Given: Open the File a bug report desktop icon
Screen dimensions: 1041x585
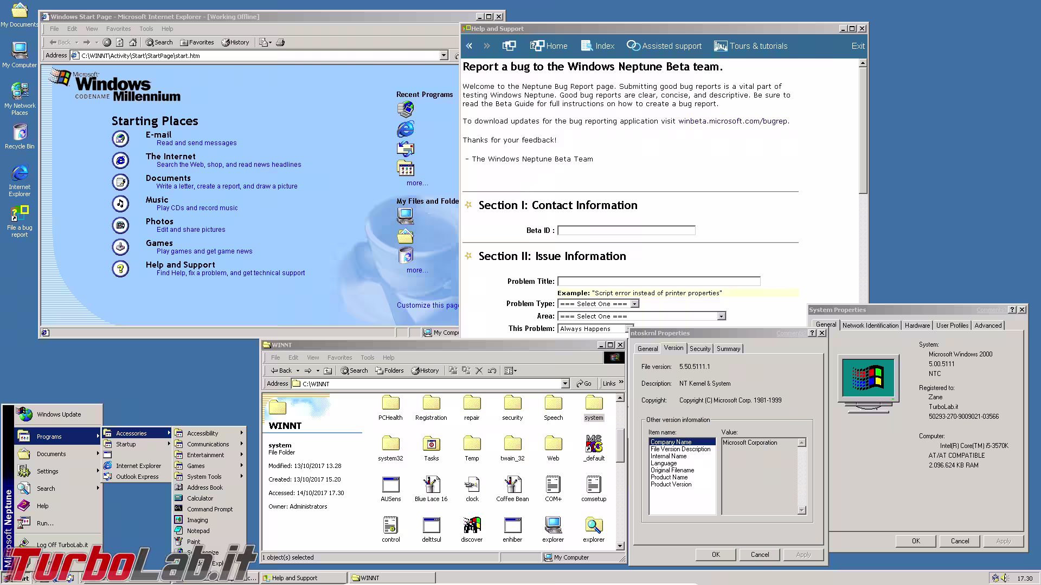Looking at the screenshot, I should [x=20, y=222].
